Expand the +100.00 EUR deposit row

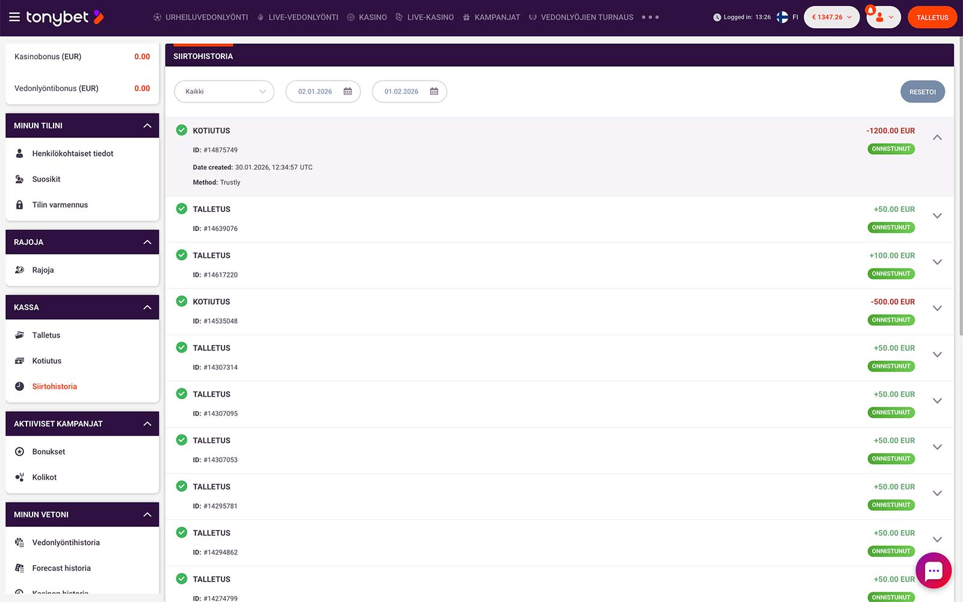point(937,262)
